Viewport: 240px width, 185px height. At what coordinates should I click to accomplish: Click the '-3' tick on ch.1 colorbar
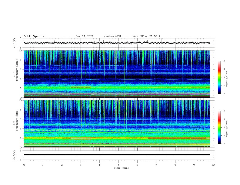click(223, 61)
